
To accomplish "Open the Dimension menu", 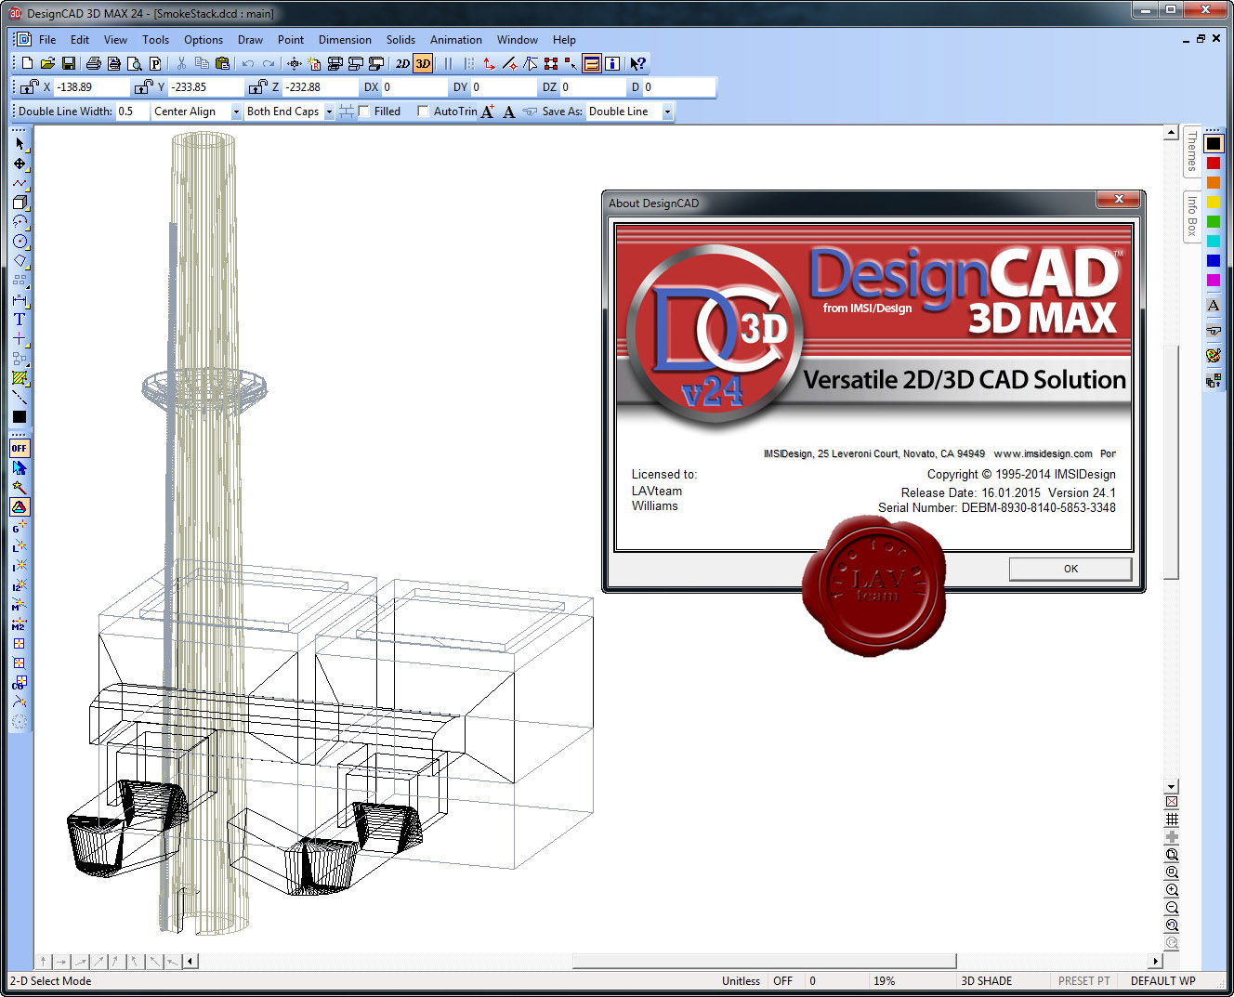I will coord(345,39).
